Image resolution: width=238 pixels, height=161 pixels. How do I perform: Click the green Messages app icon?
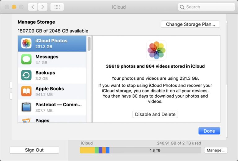tap(26, 59)
